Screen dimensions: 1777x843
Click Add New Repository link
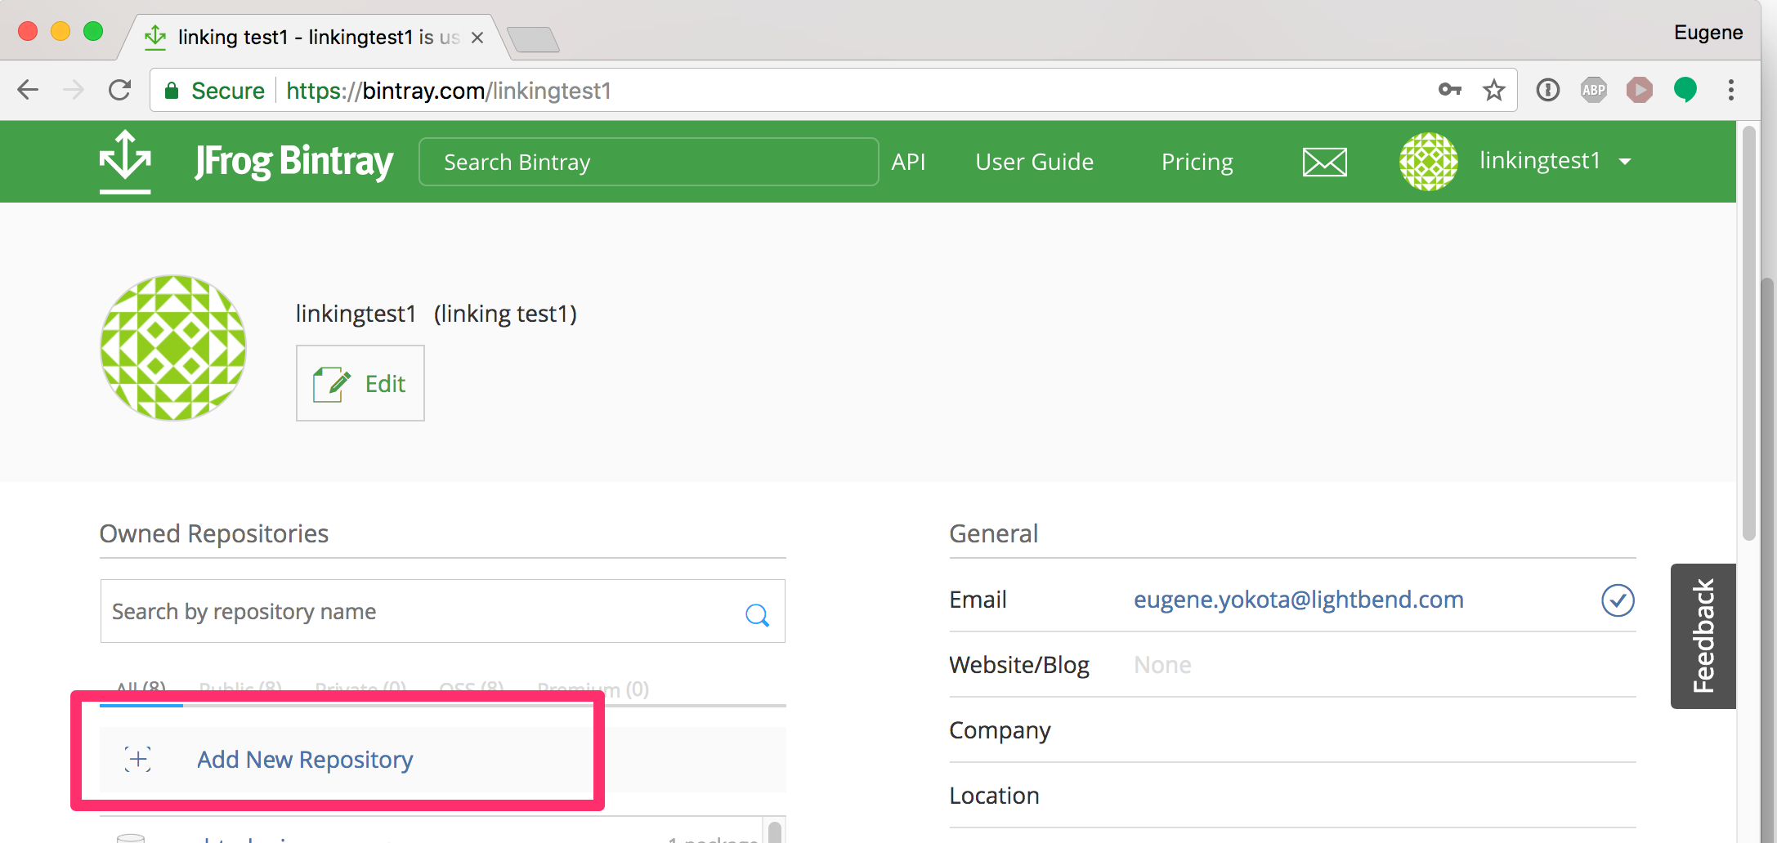click(x=305, y=760)
